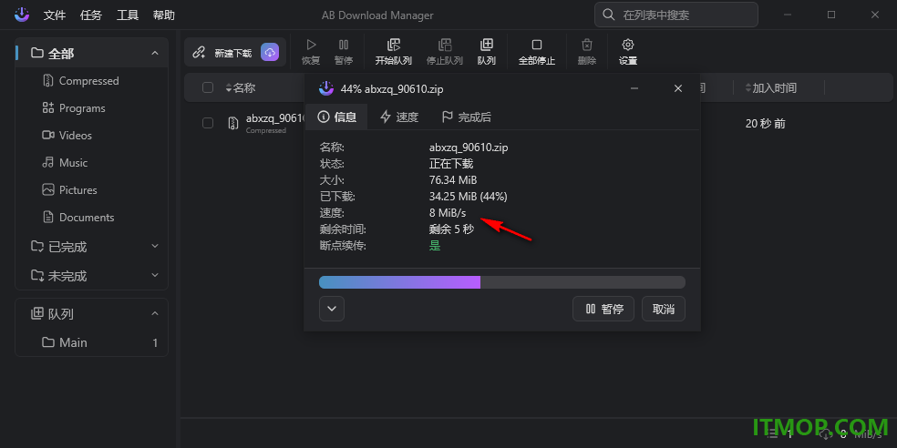The width and height of the screenshot is (897, 448).
Task: Open the 工具 menu
Action: click(x=128, y=15)
